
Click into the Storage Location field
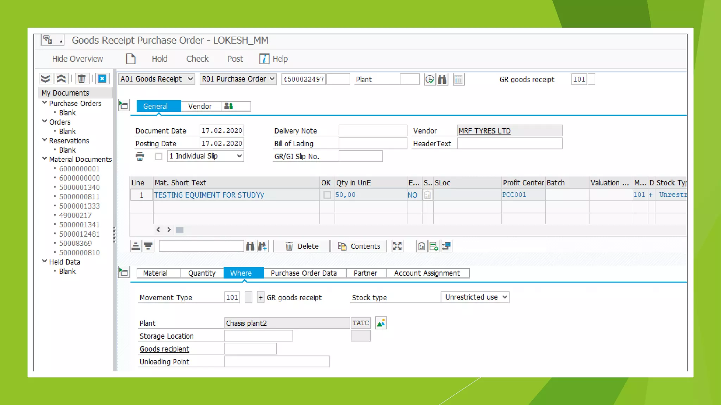(258, 336)
